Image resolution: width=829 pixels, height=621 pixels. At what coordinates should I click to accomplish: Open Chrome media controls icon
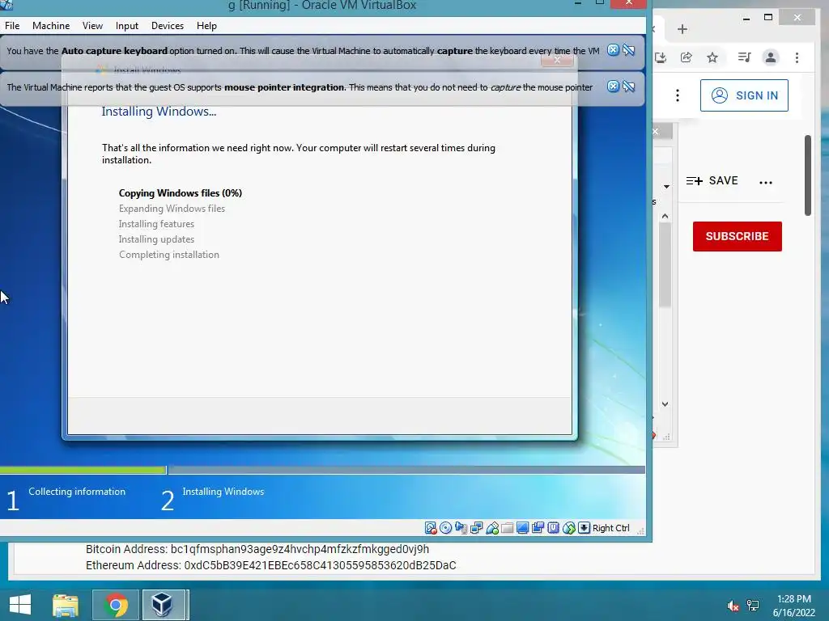745,57
